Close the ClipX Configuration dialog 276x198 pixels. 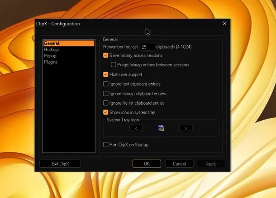(224, 23)
